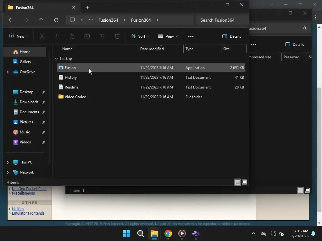Open the address bar ellipsis breadcrumb
Viewport: 322px width, 241px height.
pyautogui.click(x=91, y=20)
